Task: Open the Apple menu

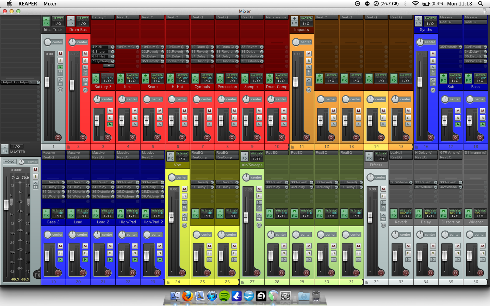Action: click(x=9, y=4)
